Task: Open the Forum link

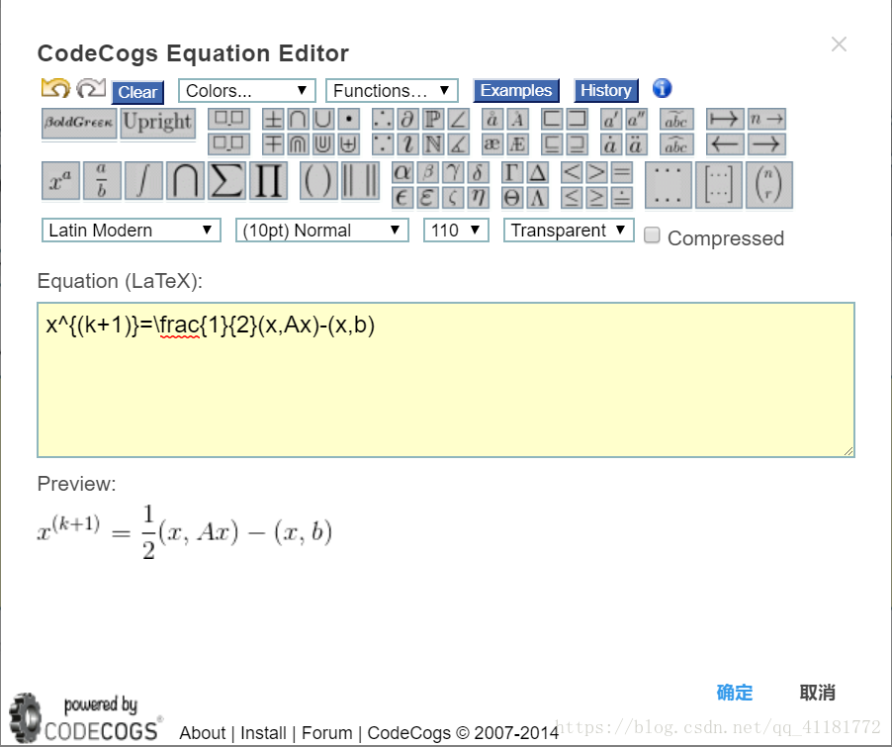Action: tap(327, 733)
